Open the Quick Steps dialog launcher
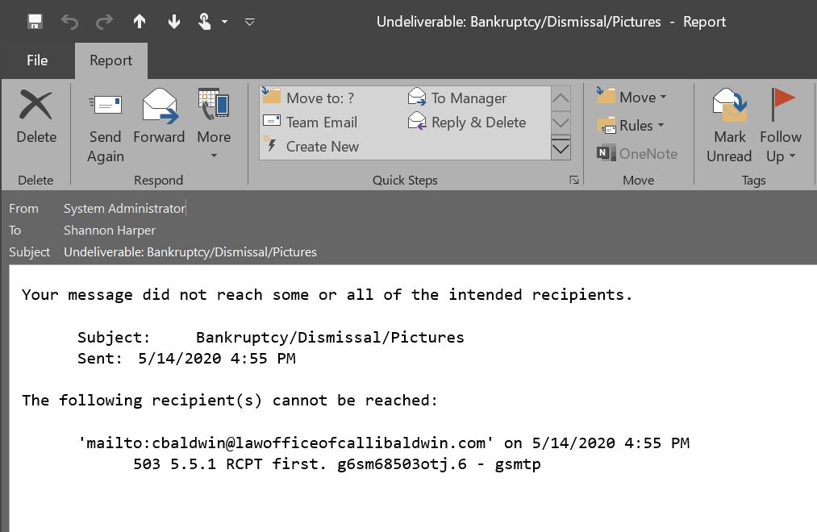The width and height of the screenshot is (817, 532). click(x=574, y=180)
